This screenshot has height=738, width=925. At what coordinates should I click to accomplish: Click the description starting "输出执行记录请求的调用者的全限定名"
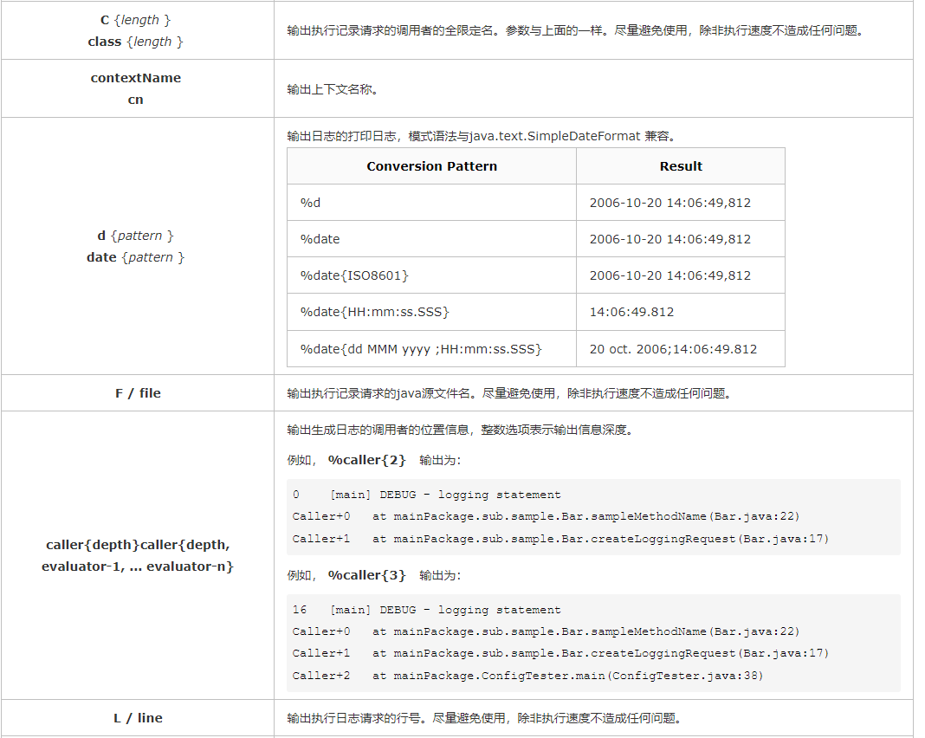pyautogui.click(x=576, y=30)
